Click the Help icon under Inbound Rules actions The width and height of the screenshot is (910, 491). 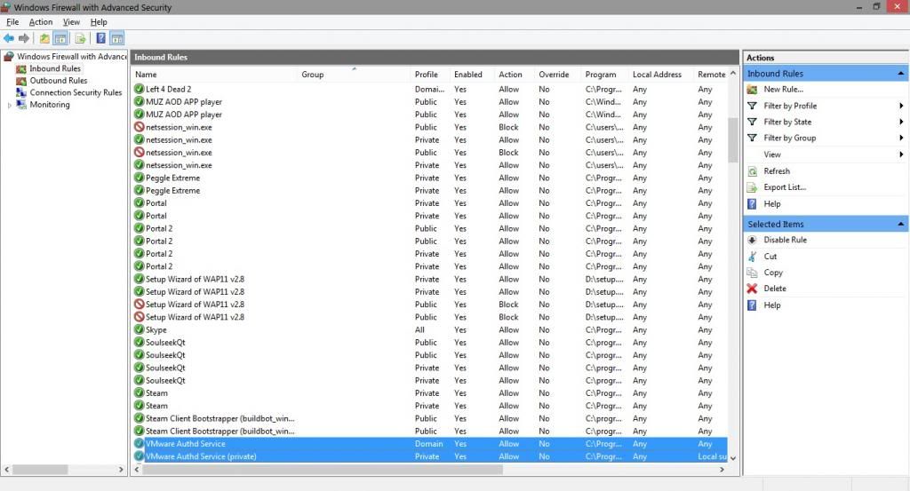[752, 204]
